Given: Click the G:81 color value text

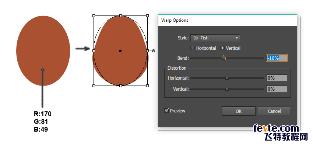Looking at the screenshot, I should (41, 122).
